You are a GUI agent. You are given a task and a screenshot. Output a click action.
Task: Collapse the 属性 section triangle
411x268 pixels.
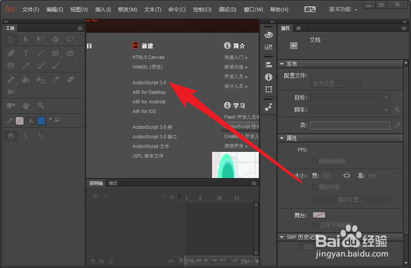pyautogui.click(x=282, y=138)
